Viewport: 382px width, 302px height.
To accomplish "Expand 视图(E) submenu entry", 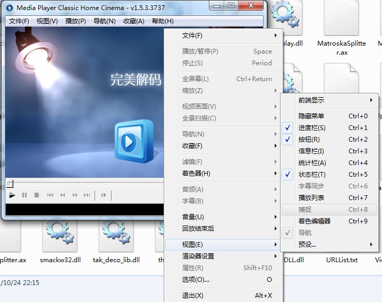I will [223, 244].
